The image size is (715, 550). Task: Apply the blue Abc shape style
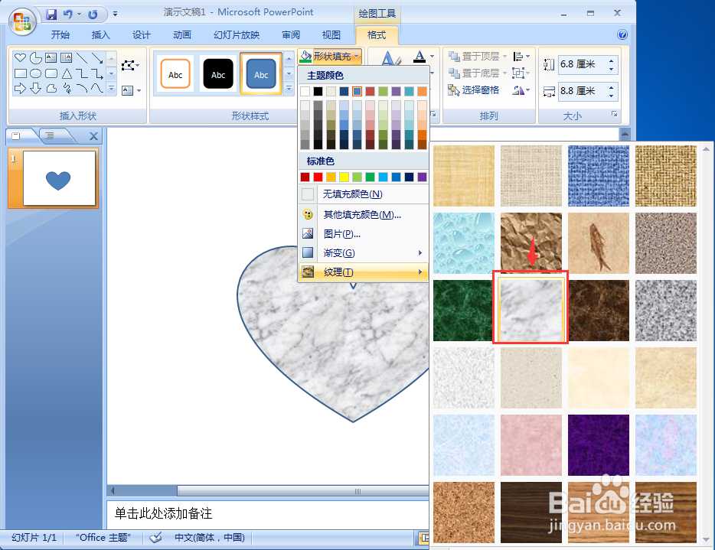[261, 73]
